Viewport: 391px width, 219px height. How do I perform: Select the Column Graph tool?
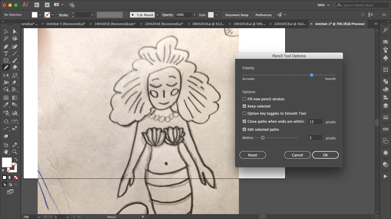(15, 113)
